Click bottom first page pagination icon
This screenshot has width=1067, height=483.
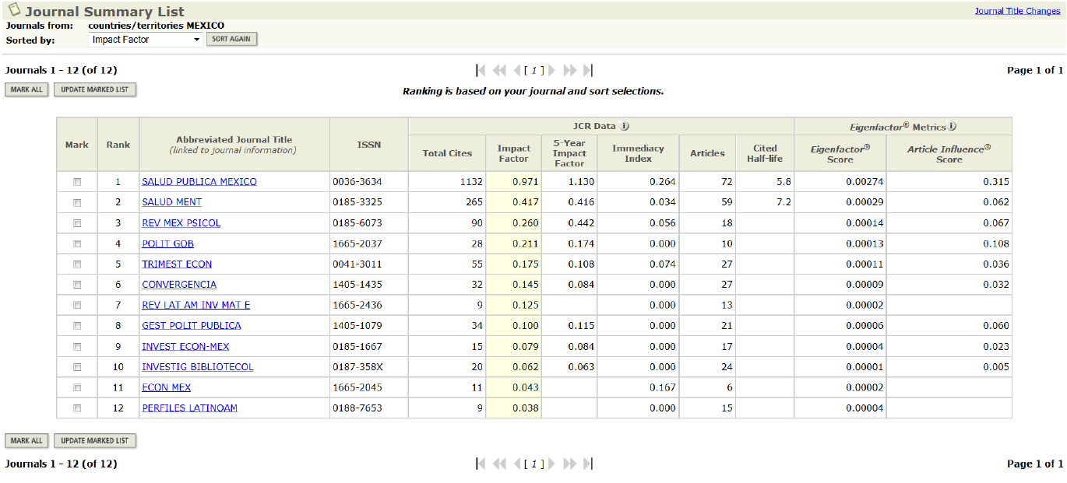pos(481,464)
